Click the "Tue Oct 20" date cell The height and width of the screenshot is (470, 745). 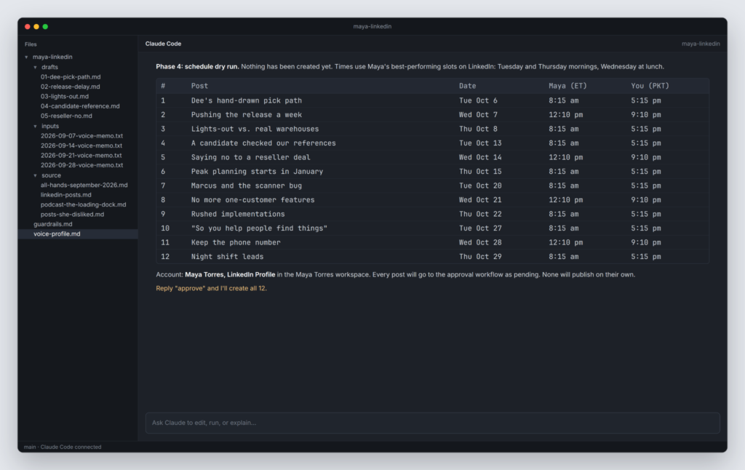click(480, 186)
